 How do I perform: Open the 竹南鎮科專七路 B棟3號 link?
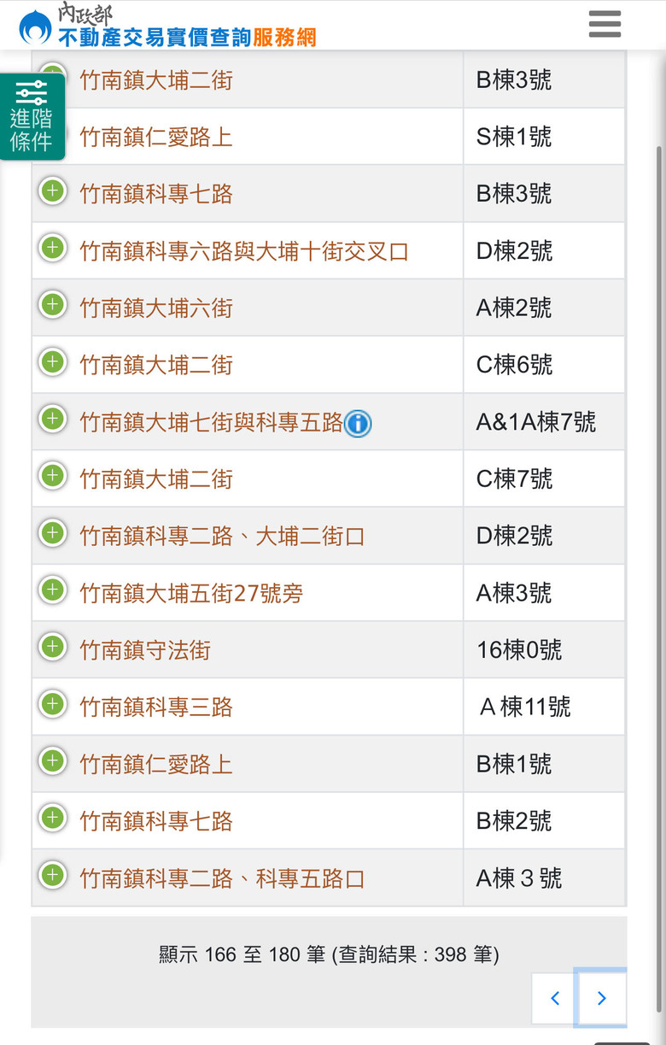pyautogui.click(x=156, y=194)
